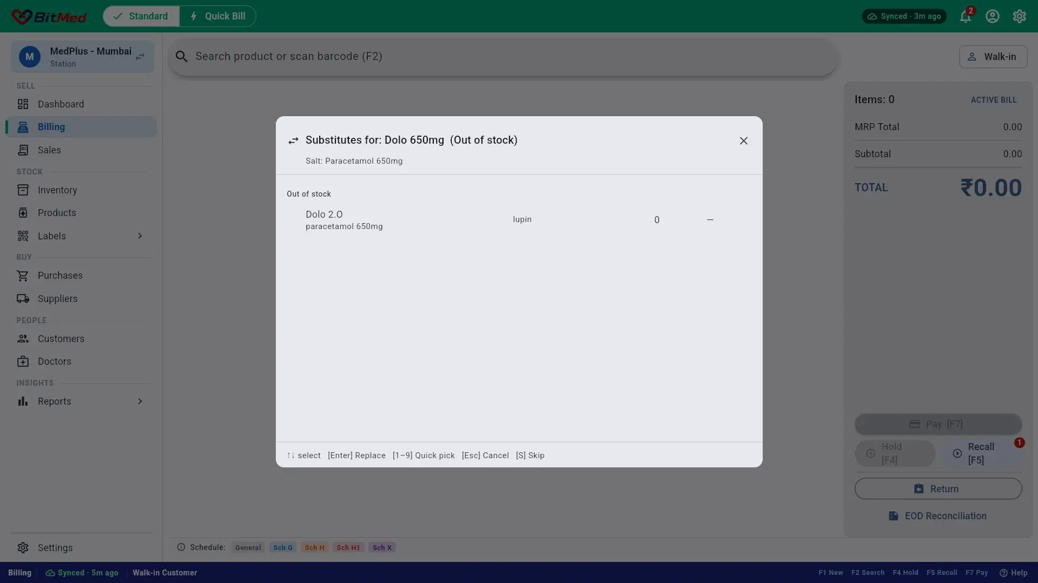1038x583 pixels.
Task: Open the Walk-in customer selector
Action: point(993,57)
